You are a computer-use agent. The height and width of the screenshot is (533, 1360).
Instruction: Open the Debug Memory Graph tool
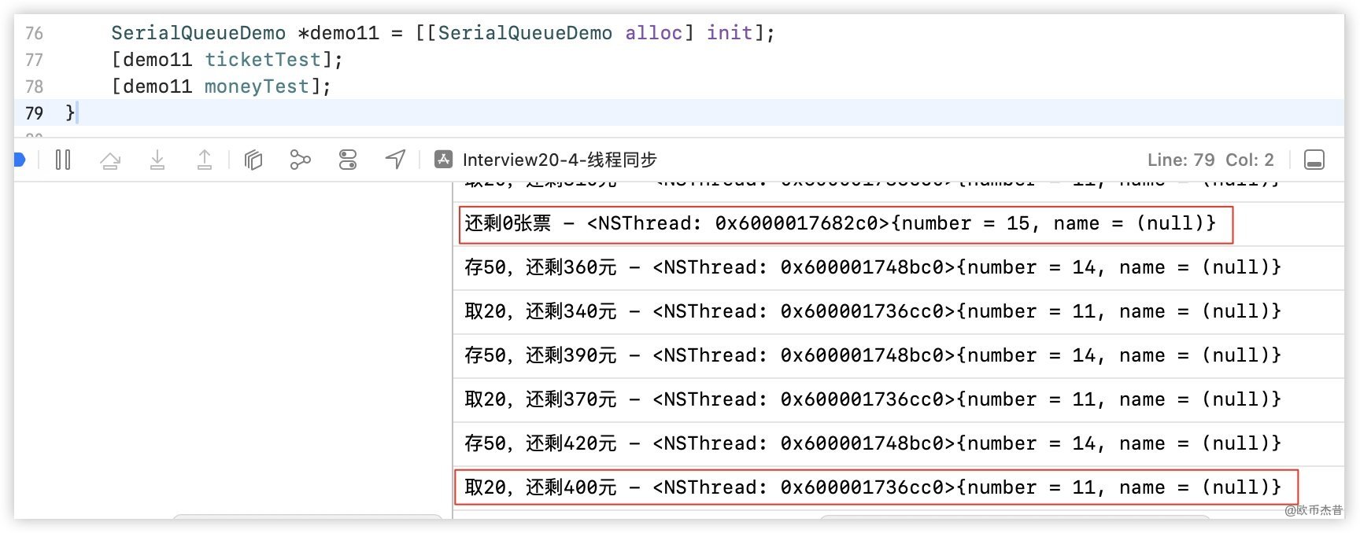pyautogui.click(x=300, y=160)
